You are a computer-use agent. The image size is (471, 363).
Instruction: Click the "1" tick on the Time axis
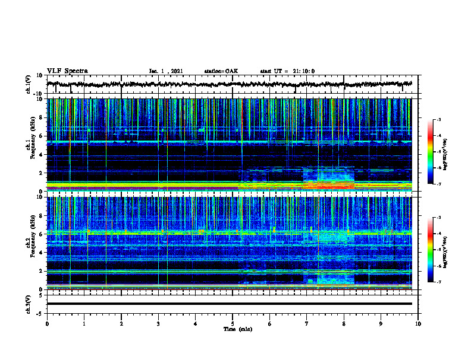pyautogui.click(x=84, y=324)
